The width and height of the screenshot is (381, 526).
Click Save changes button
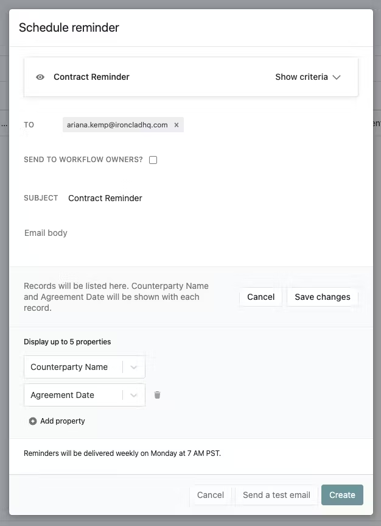pyautogui.click(x=323, y=297)
